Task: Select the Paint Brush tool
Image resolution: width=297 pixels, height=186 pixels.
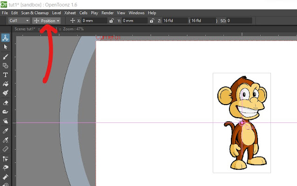Action: pos(6,93)
